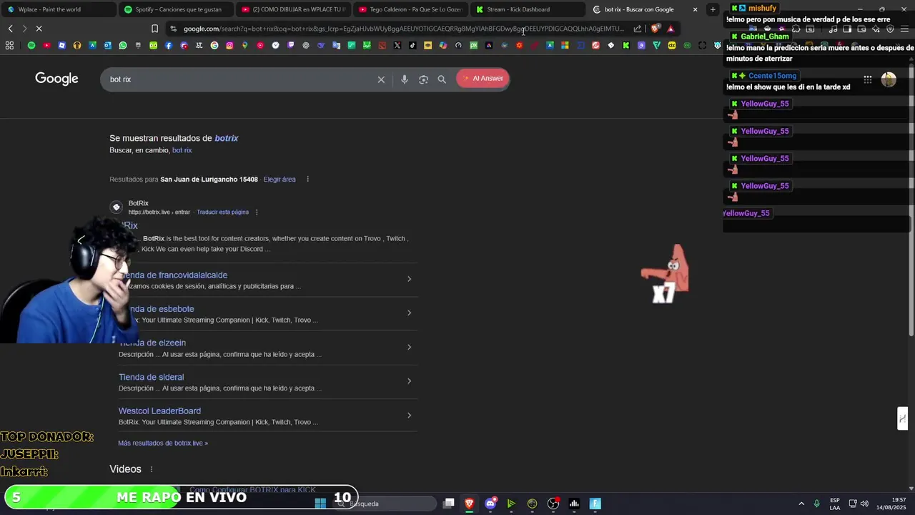
Task: Go back to the previous page
Action: point(10,29)
